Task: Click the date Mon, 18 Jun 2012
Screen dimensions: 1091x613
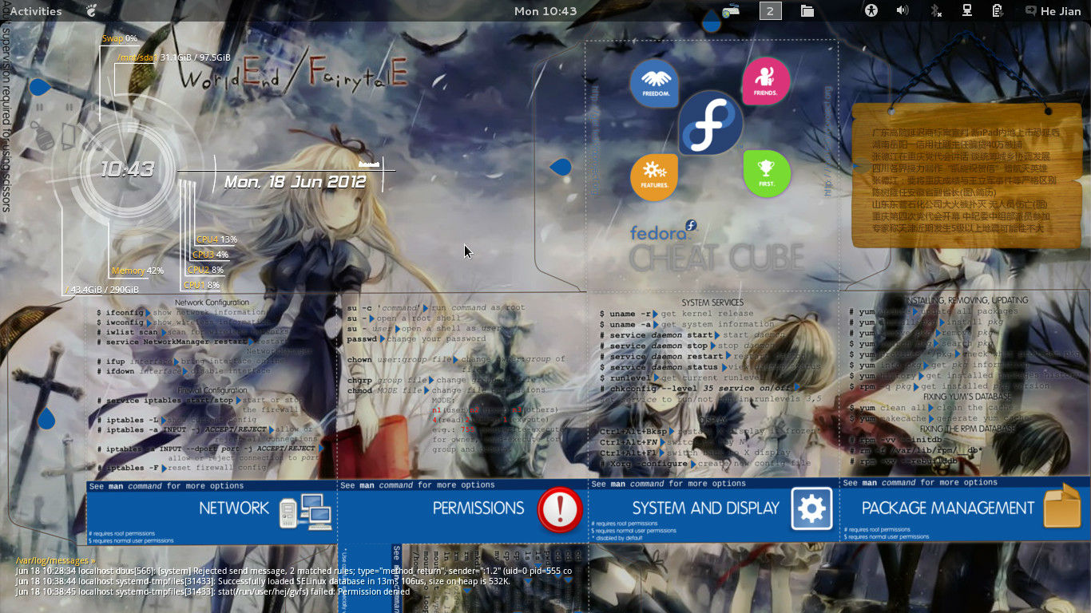Action: coord(295,182)
